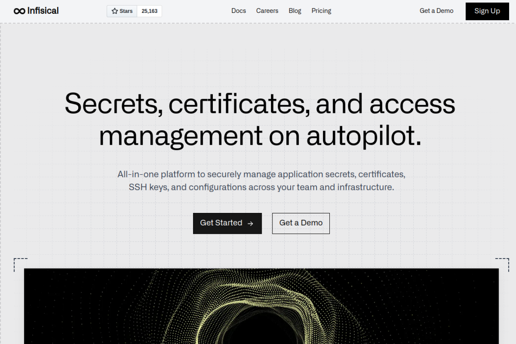Click the 25,163 stars count
Image resolution: width=516 pixels, height=344 pixels.
(x=150, y=11)
